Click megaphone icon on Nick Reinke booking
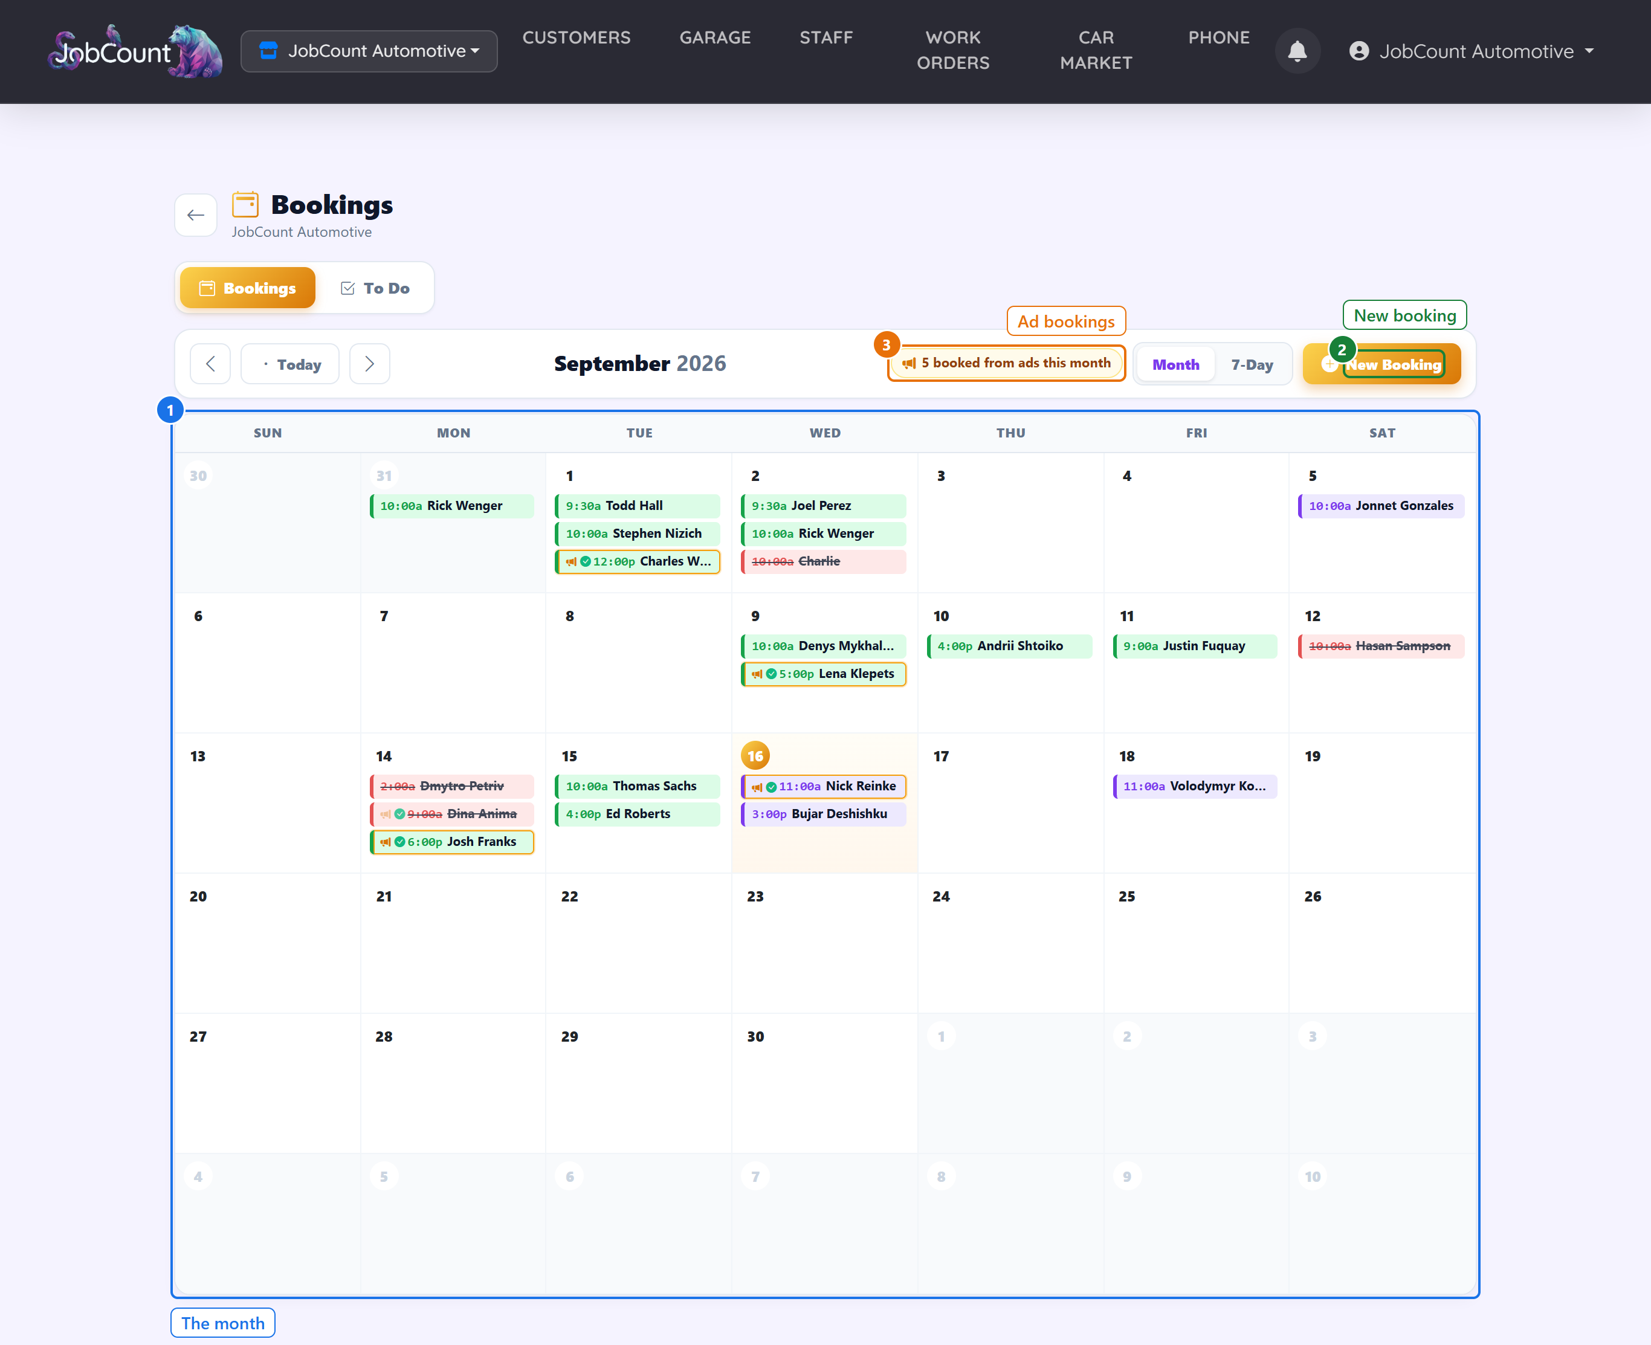The image size is (1651, 1345). (x=757, y=786)
